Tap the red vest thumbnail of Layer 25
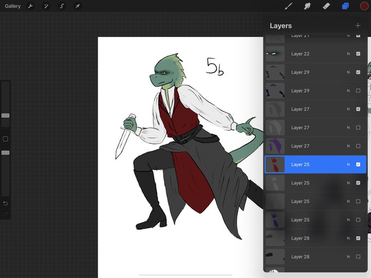The height and width of the screenshot is (278, 371). click(275, 165)
